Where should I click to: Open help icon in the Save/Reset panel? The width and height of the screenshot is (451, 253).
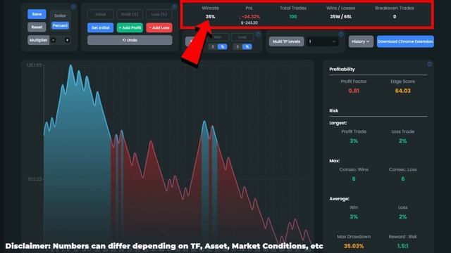click(x=73, y=7)
